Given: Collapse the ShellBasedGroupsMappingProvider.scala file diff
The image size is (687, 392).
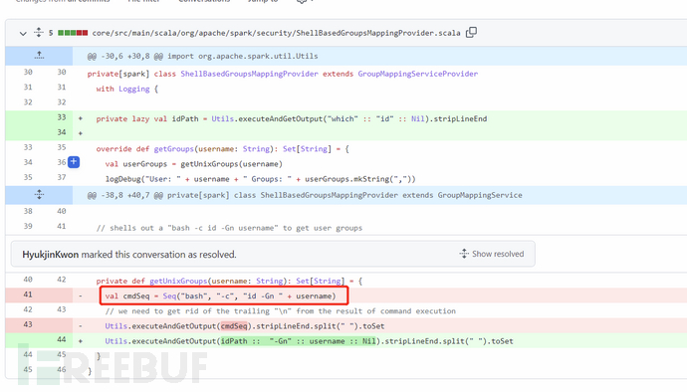Looking at the screenshot, I should [23, 33].
